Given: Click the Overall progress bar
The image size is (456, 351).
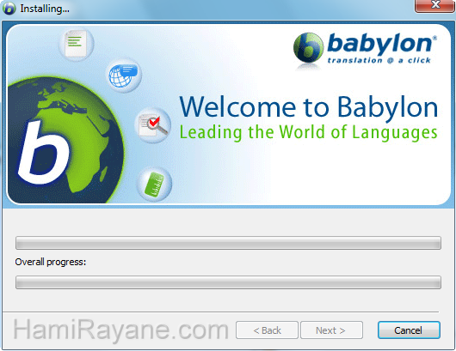Looking at the screenshot, I should point(228,282).
